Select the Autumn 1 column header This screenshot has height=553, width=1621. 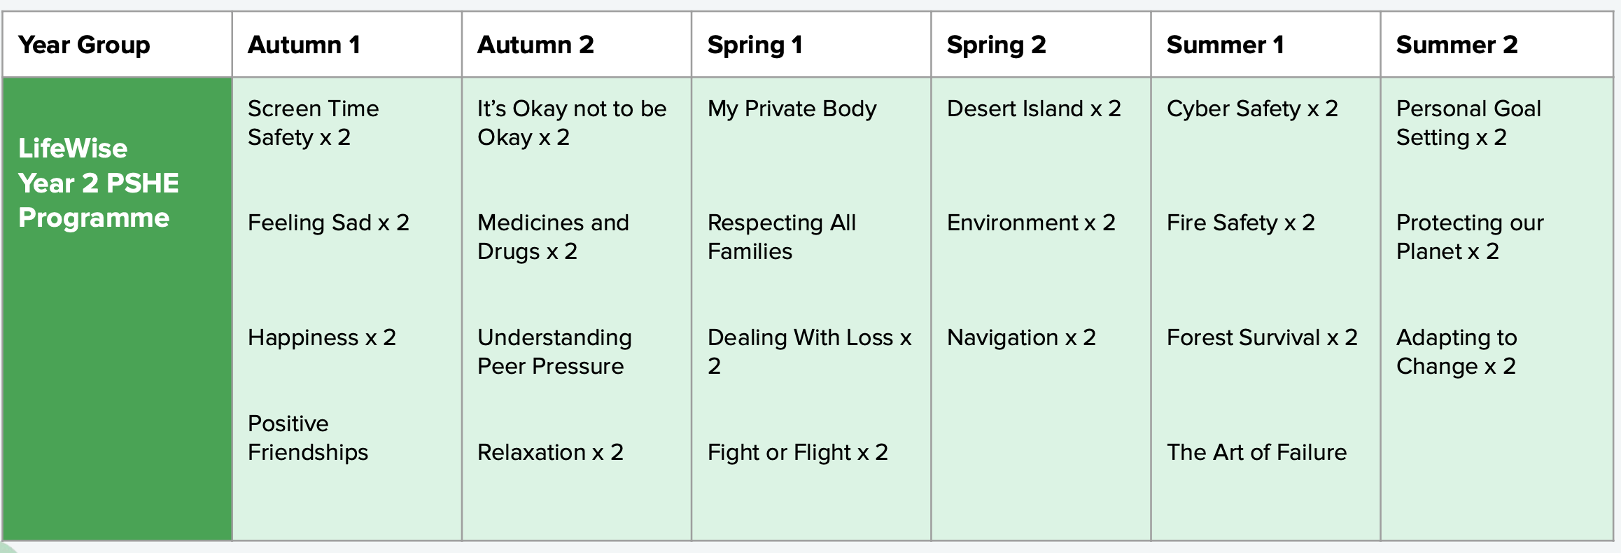(304, 45)
